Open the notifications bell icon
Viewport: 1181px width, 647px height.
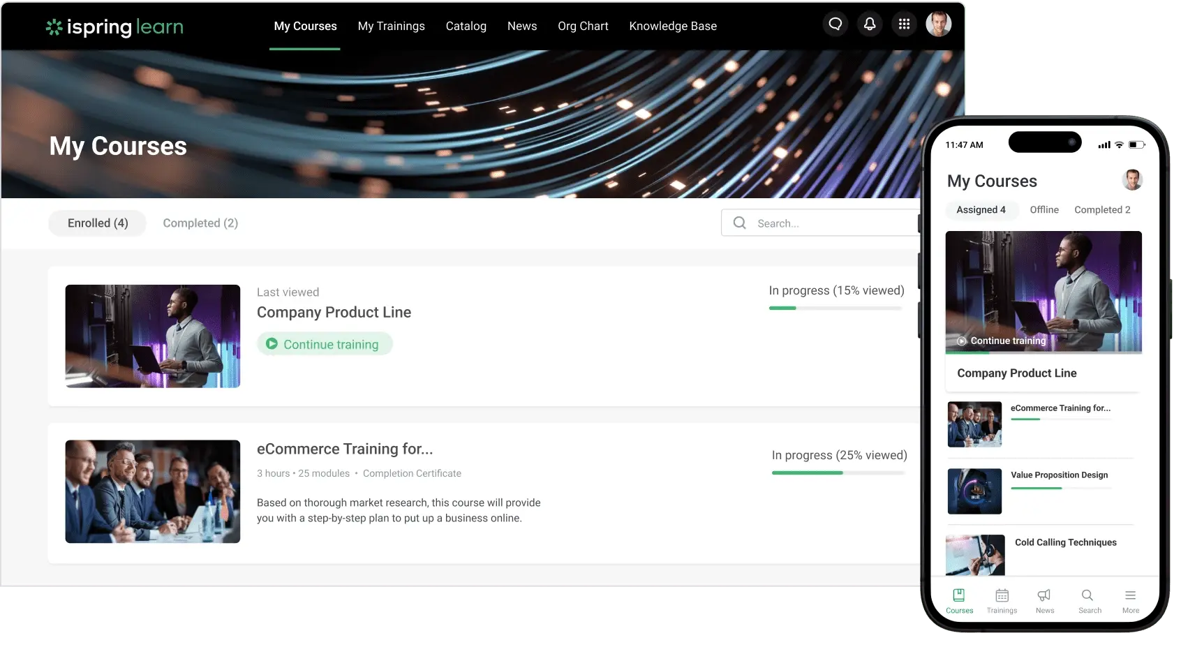click(870, 24)
